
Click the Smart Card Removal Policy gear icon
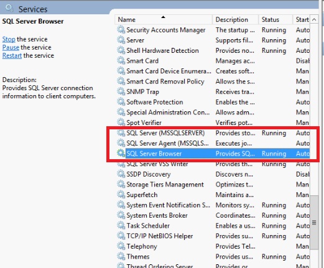pyautogui.click(x=121, y=81)
